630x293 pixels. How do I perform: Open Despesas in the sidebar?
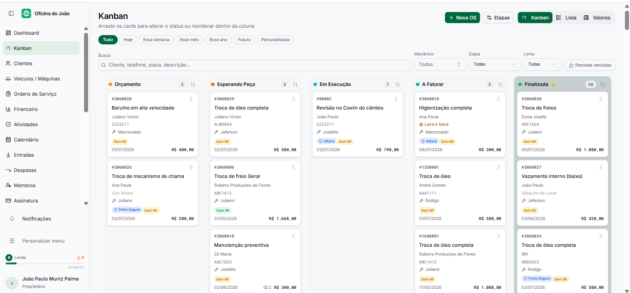(41, 170)
